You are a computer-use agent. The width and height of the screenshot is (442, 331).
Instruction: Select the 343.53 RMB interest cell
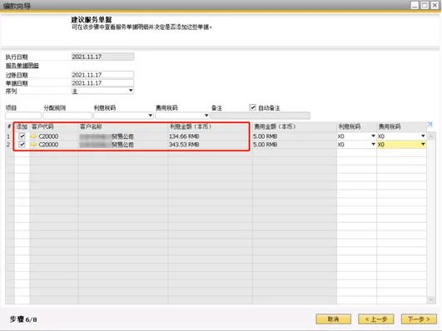pos(211,145)
